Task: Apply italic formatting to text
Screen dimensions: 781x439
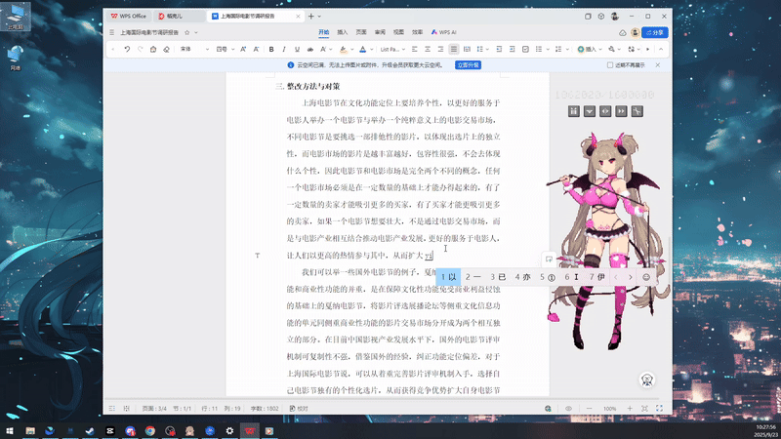Action: 284,49
